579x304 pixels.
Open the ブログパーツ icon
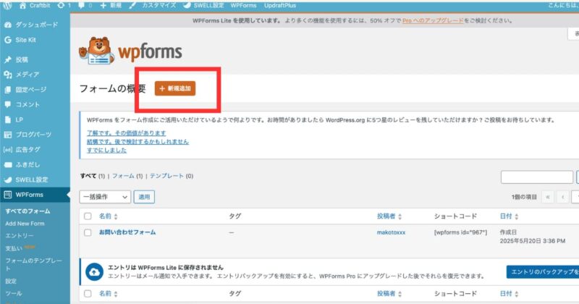point(8,135)
